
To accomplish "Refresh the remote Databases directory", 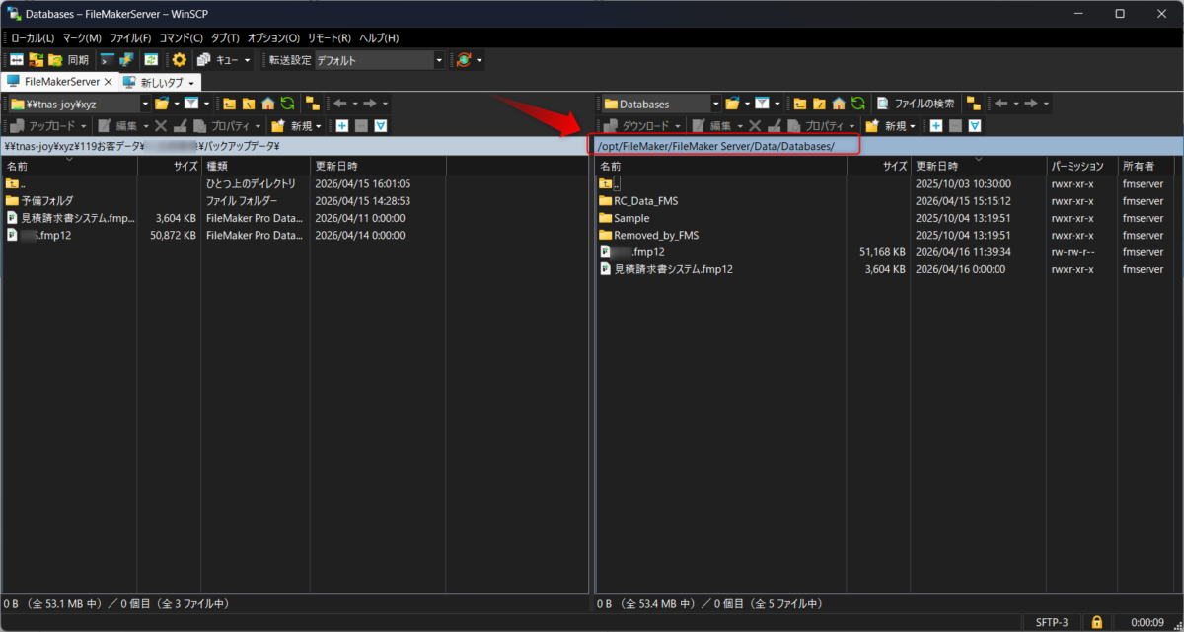I will [x=857, y=104].
